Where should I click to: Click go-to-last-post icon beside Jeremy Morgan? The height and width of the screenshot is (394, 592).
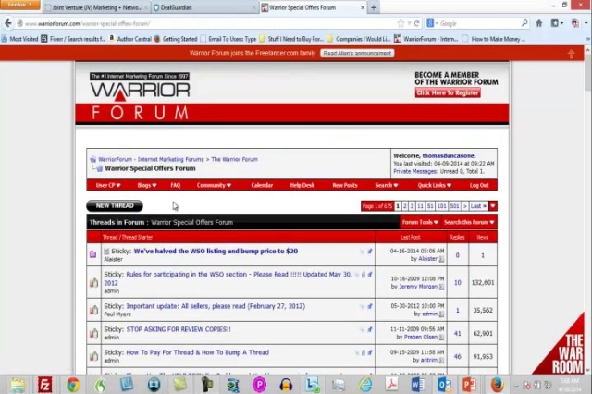pos(441,288)
